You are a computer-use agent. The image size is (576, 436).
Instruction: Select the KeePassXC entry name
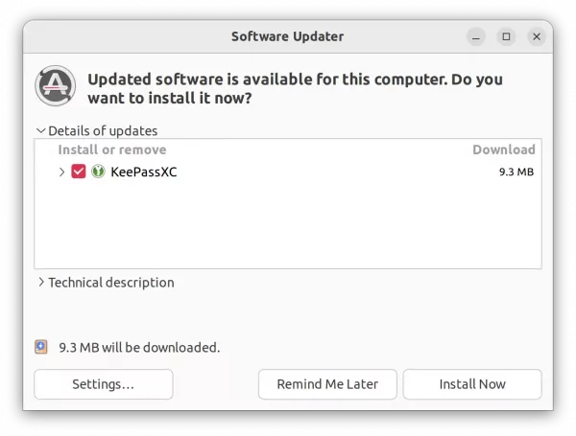pyautogui.click(x=144, y=172)
